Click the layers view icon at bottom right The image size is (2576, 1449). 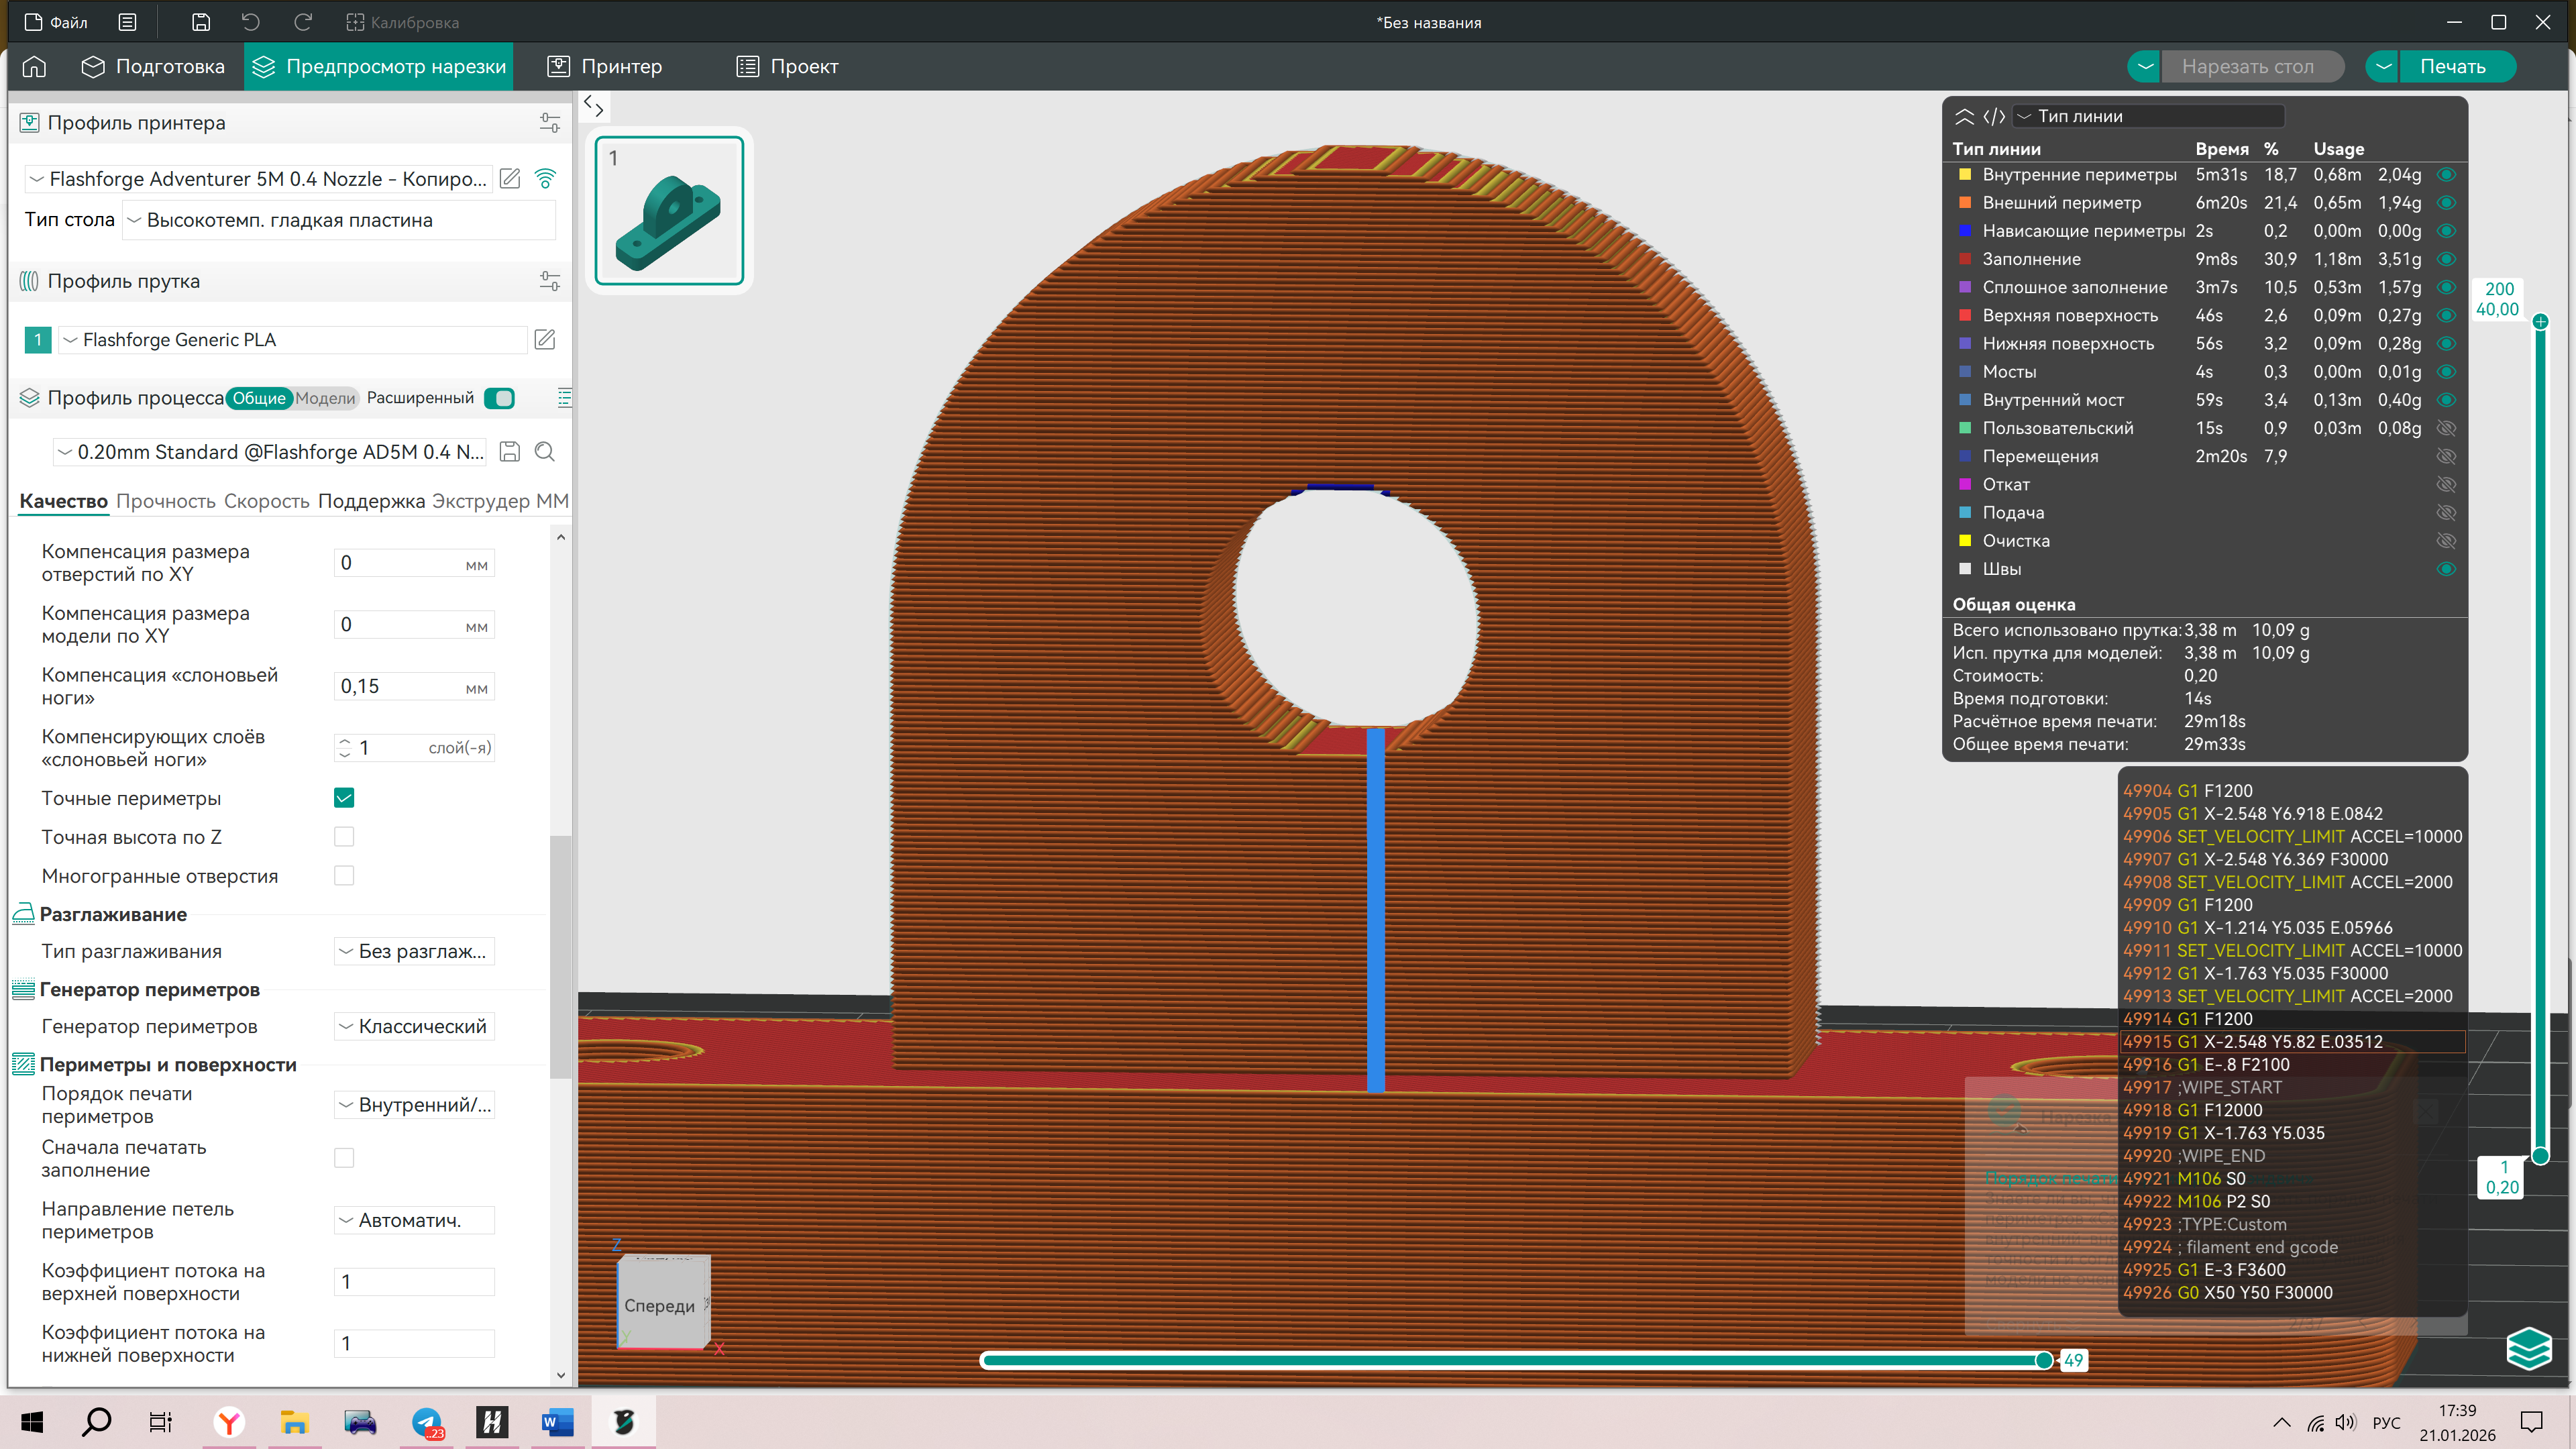[2528, 1348]
